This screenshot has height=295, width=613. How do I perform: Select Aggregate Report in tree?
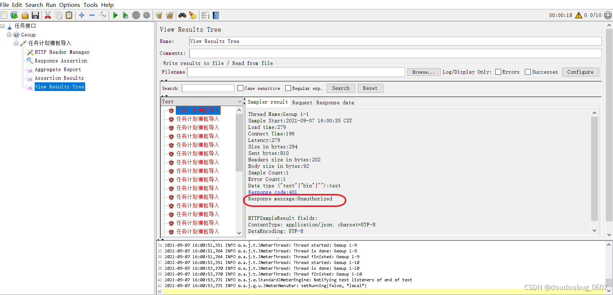[x=58, y=69]
